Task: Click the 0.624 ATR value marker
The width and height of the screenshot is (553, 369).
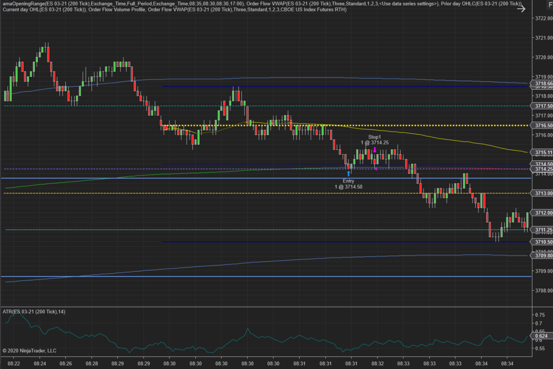Action: (541, 336)
